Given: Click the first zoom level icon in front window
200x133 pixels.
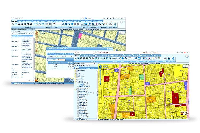Looking at the screenshot, I should [143, 58].
